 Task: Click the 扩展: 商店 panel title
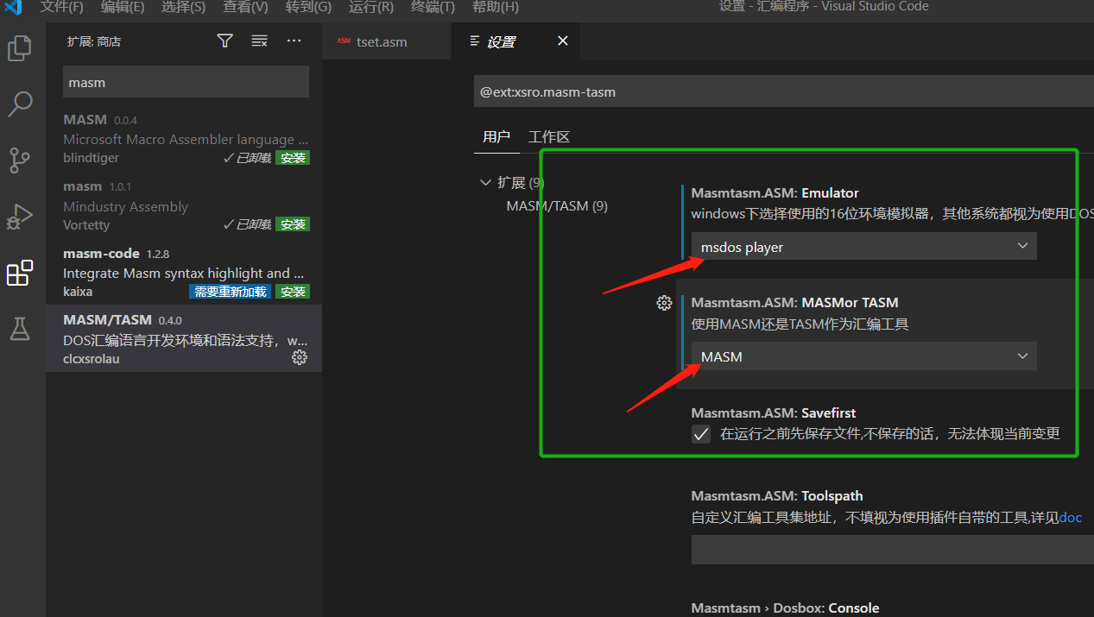click(94, 41)
